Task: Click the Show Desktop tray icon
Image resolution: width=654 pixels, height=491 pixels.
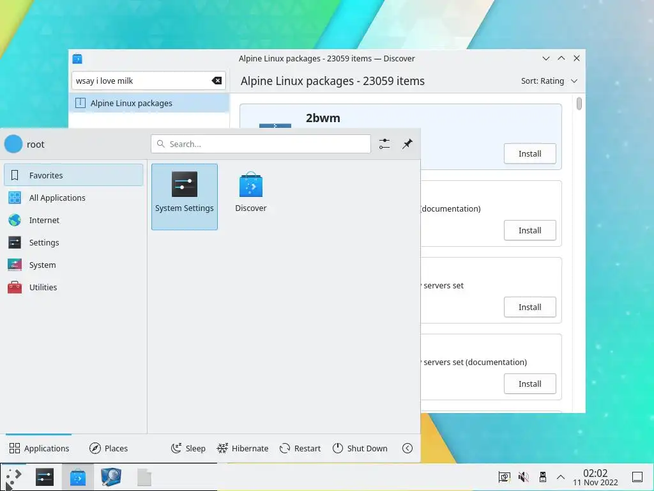Action: tap(637, 477)
